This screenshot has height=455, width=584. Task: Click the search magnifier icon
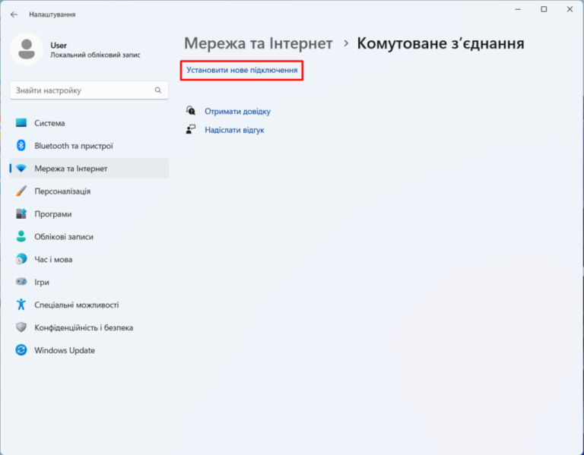(158, 90)
